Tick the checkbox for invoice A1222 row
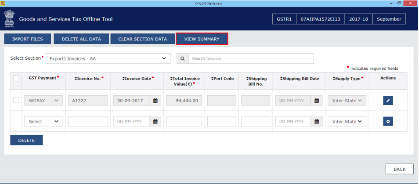The height and width of the screenshot is (184, 419). point(16,100)
